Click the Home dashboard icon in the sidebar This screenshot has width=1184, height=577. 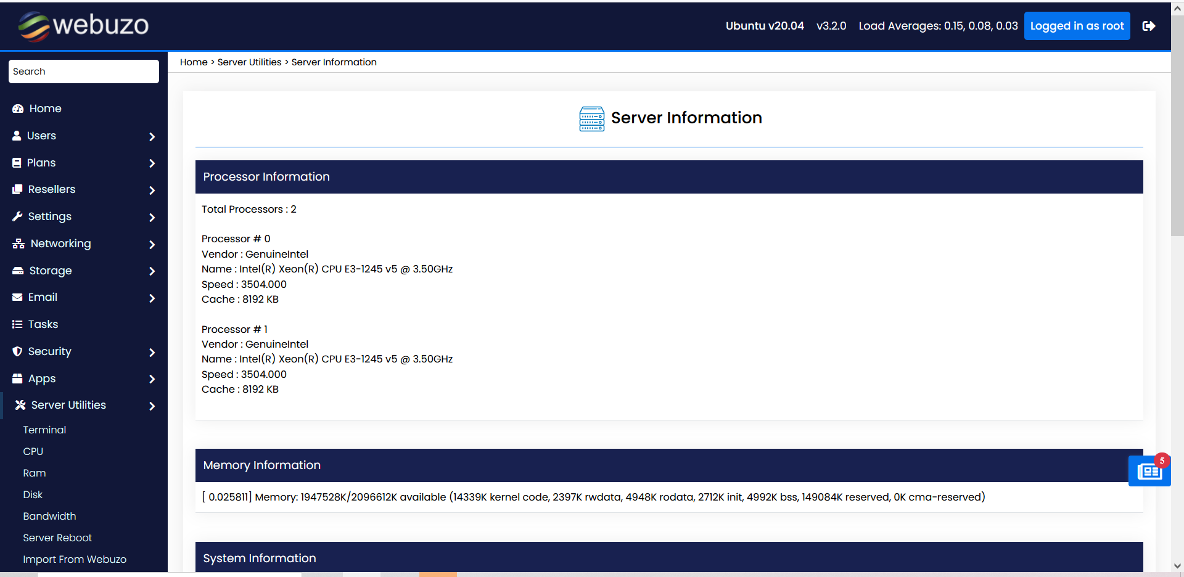click(x=18, y=108)
